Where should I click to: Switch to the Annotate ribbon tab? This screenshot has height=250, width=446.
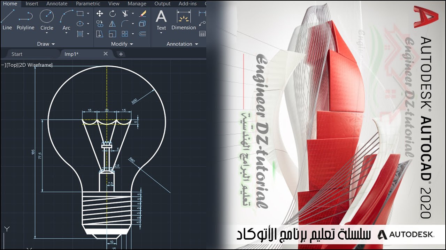point(57,4)
